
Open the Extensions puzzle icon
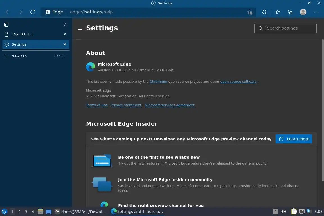point(264,12)
